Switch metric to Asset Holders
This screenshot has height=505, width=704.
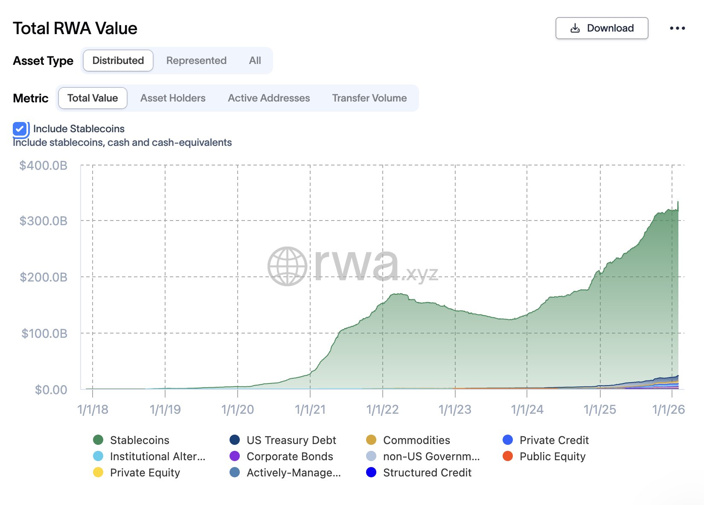pos(173,98)
